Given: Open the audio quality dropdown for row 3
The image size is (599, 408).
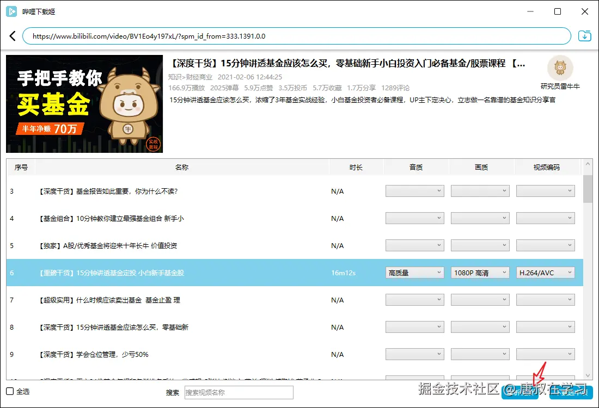Looking at the screenshot, I should coord(414,190).
